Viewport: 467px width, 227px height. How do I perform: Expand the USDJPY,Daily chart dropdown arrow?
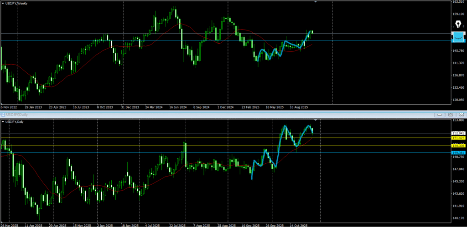(2, 121)
